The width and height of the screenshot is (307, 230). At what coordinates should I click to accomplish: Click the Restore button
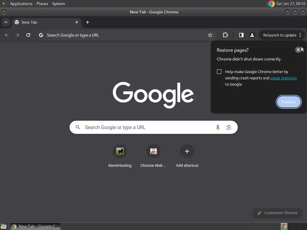(x=289, y=102)
